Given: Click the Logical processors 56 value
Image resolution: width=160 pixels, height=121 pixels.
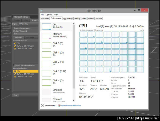Looking at the screenshot, I should (x=129, y=86).
